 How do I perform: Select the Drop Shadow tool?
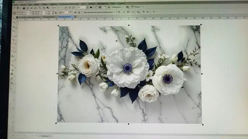[x=12, y=70]
